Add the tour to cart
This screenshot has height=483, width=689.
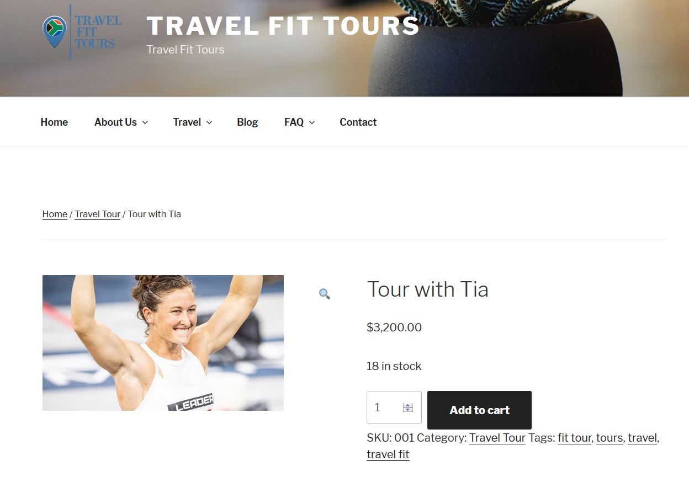click(x=479, y=410)
